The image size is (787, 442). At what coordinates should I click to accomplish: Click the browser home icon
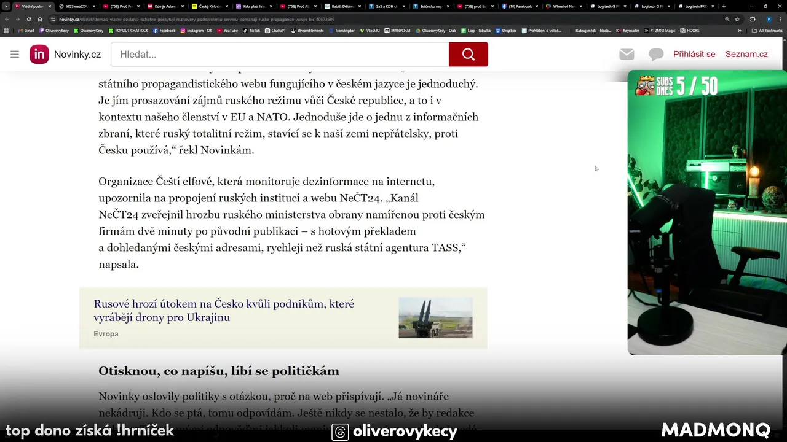click(40, 19)
